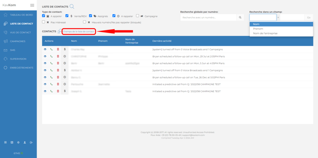Enable the "Campagne" contact type checkbox
Viewport: 318px width, 158px height.
138,16
